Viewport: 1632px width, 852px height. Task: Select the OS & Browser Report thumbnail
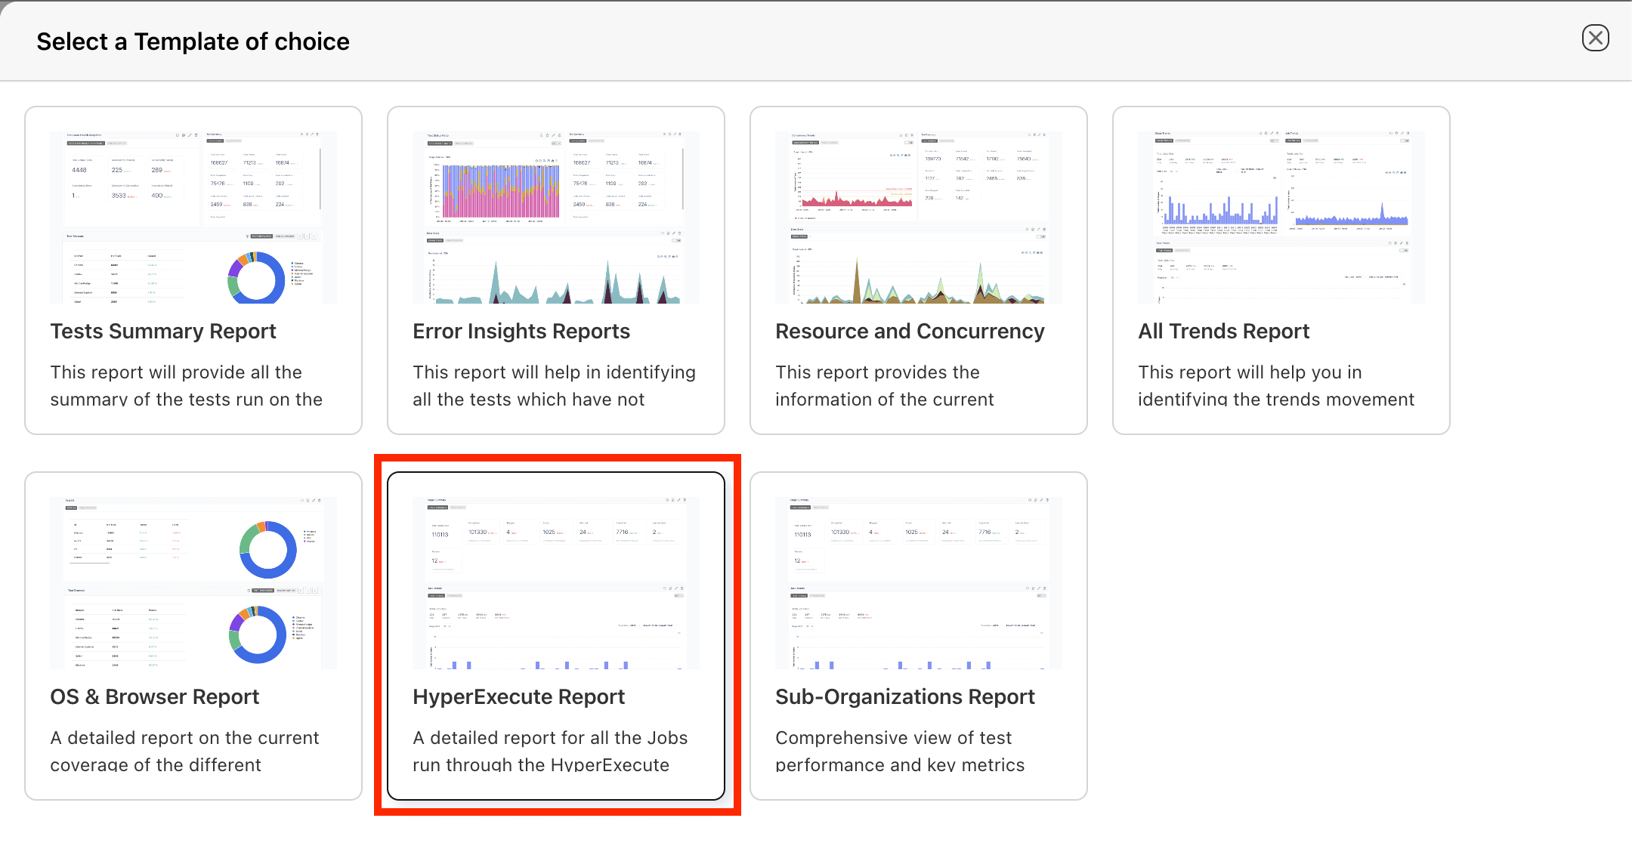tap(193, 583)
